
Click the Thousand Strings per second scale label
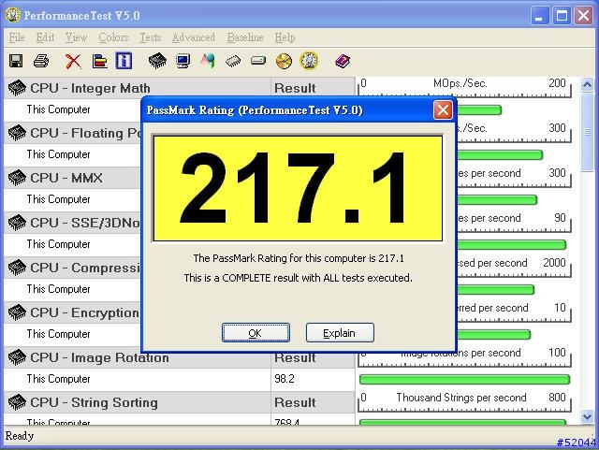point(461,398)
